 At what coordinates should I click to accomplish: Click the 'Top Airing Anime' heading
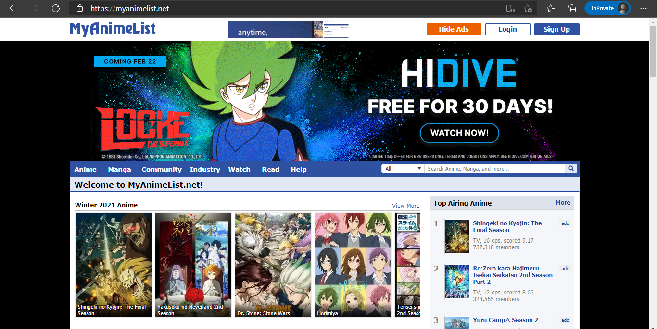click(463, 203)
